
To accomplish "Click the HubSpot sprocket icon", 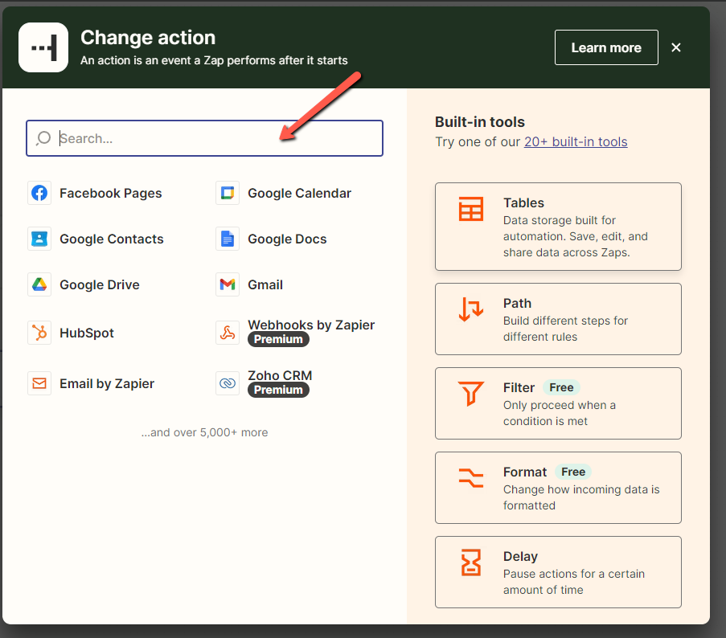I will click(x=39, y=333).
